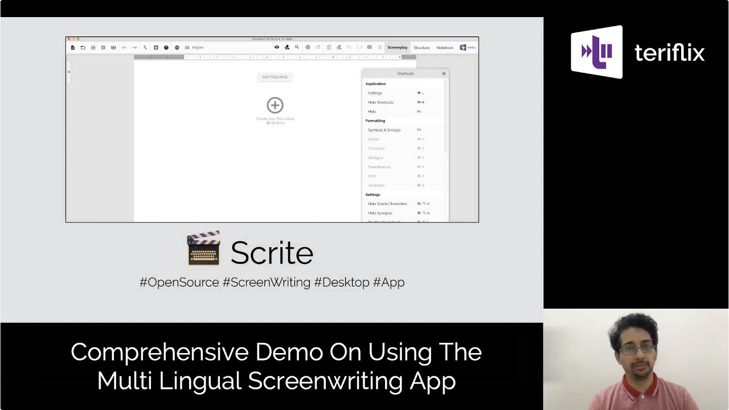Screen dimensions: 729x410
Task: Add a scene with toolbar plus-circle icon
Action: click(x=308, y=47)
